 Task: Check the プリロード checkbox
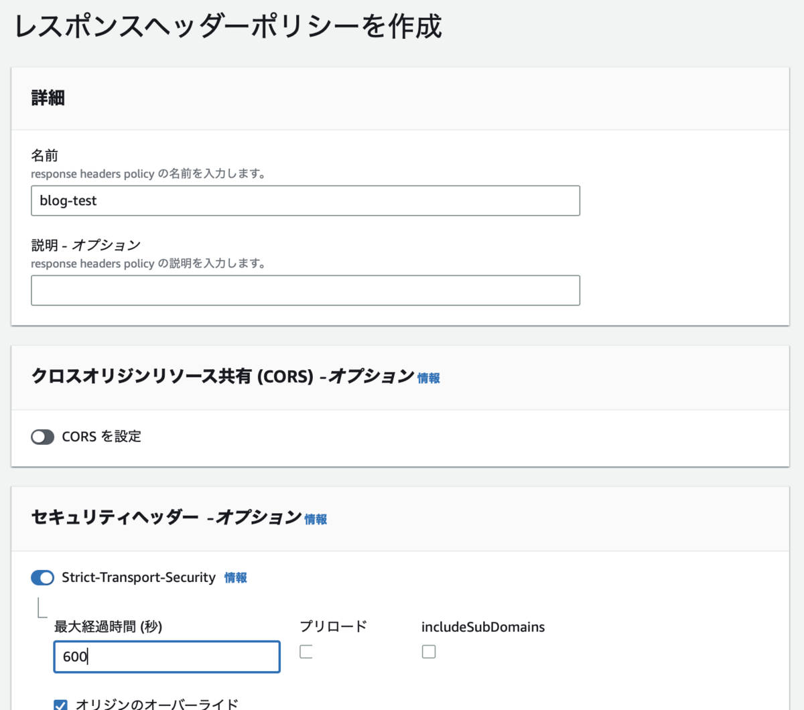[306, 652]
